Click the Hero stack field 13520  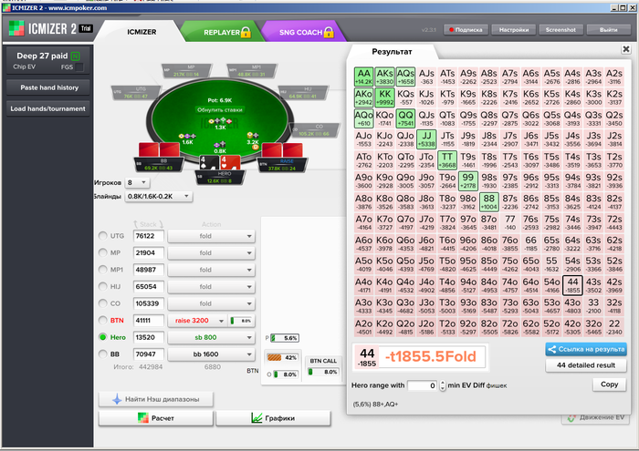(x=149, y=337)
